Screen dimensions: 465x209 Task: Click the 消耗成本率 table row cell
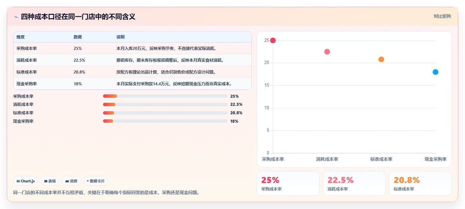point(27,60)
